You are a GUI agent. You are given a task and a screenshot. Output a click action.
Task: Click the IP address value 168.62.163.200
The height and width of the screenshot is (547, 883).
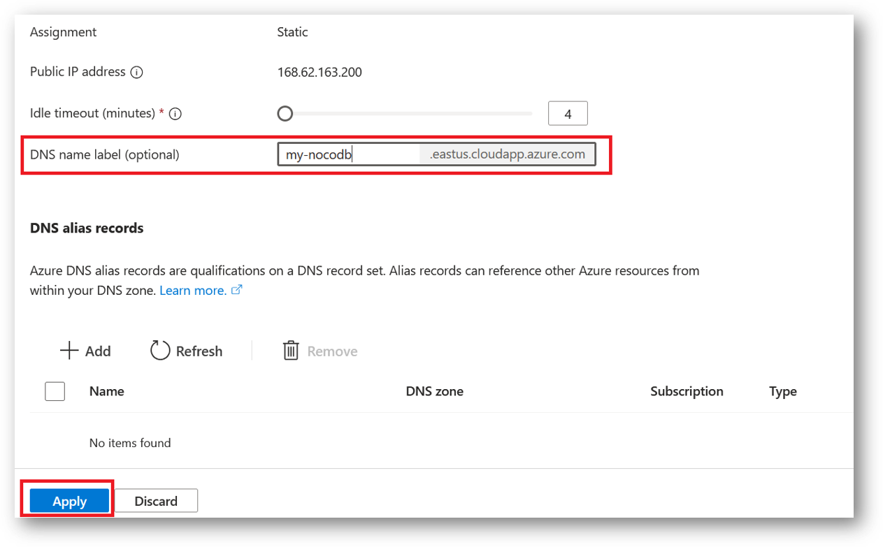point(320,72)
